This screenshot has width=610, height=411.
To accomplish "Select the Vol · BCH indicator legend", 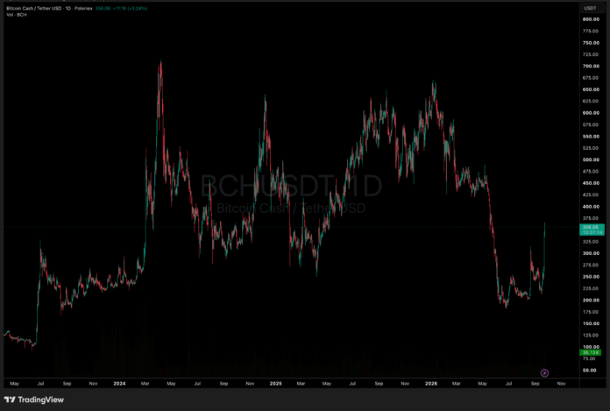I will [x=17, y=15].
